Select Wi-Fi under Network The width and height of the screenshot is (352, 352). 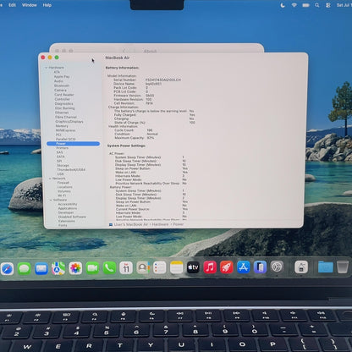62,195
